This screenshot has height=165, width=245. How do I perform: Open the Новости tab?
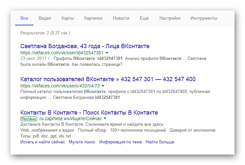pyautogui.click(x=121, y=18)
